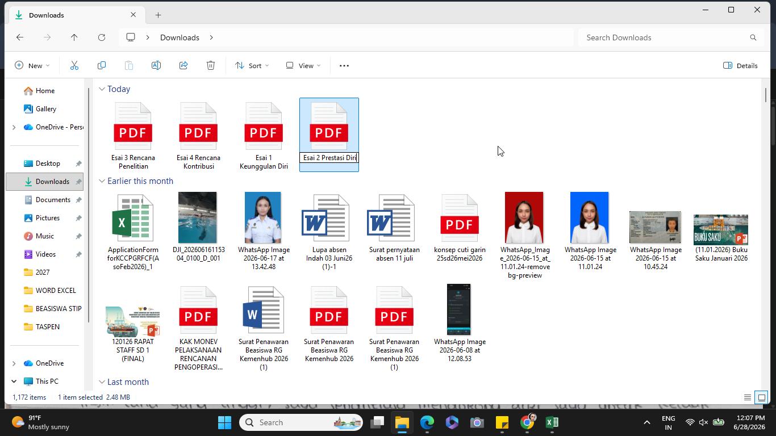Show hidden system tray icons

point(646,422)
